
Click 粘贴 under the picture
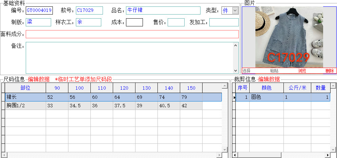pyautogui.click(x=274, y=71)
